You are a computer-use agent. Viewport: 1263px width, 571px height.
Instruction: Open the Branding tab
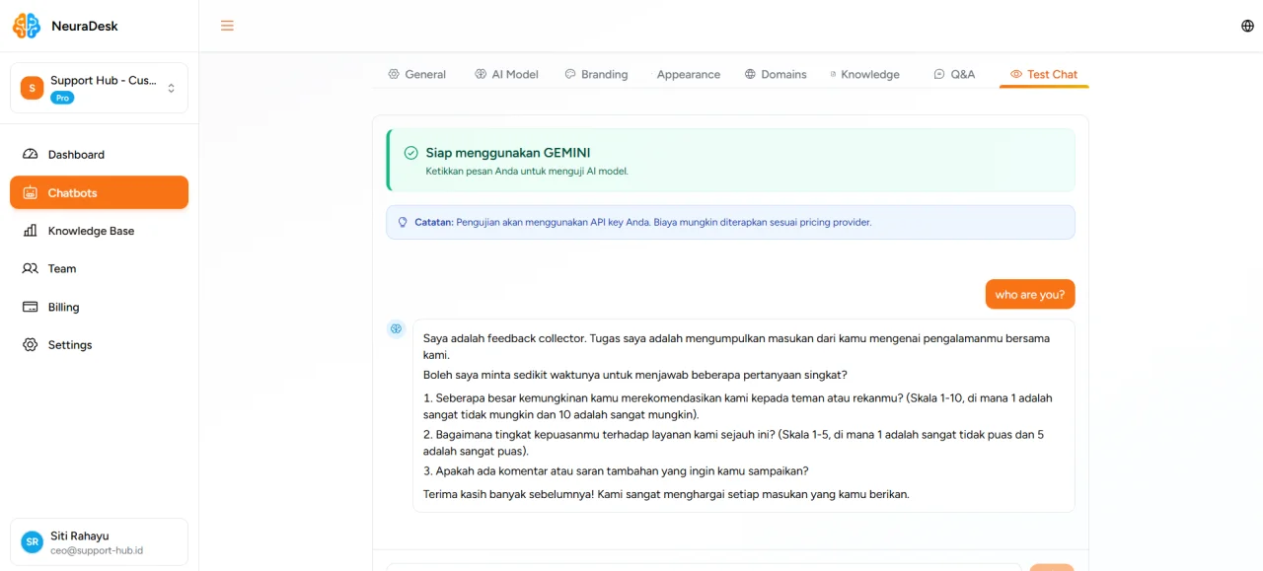tap(596, 74)
